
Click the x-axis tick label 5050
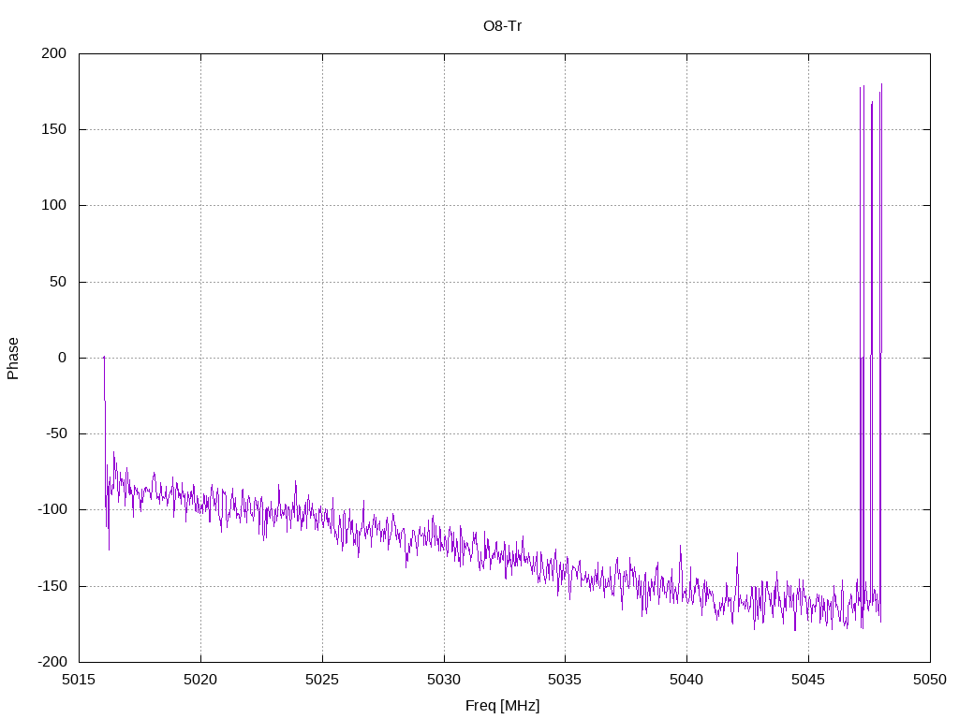[x=930, y=680]
